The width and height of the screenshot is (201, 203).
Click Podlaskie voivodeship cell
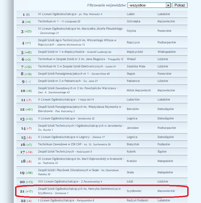[164, 144]
